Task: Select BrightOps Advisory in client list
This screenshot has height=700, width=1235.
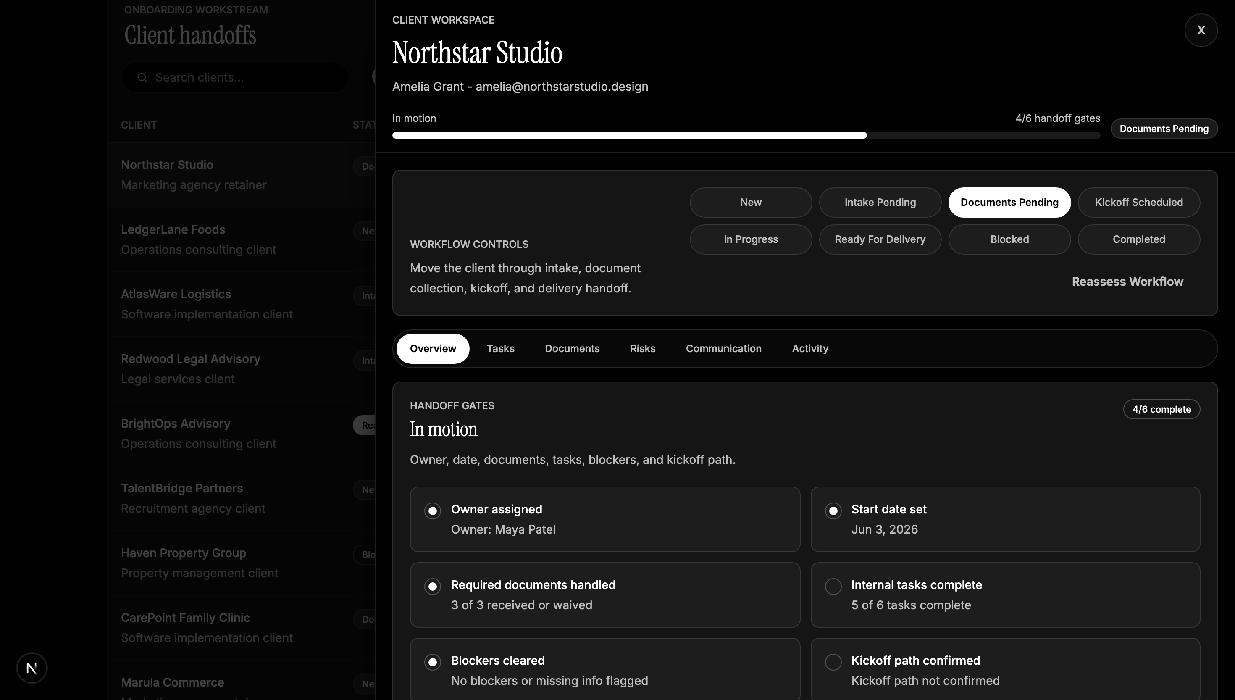Action: [x=241, y=434]
